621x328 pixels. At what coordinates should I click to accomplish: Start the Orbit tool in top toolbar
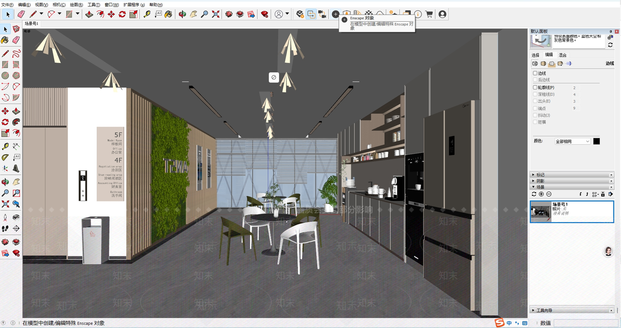point(182,14)
